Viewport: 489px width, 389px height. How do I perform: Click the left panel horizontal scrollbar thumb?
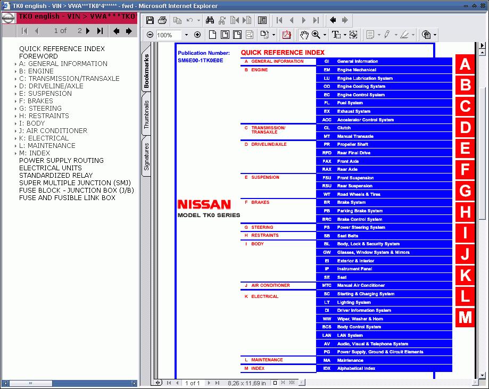click(30, 383)
